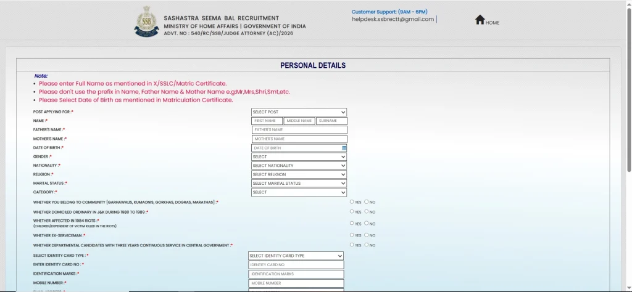Open the Select Marital Status dropdown
The image size is (632, 292).
pyautogui.click(x=299, y=184)
